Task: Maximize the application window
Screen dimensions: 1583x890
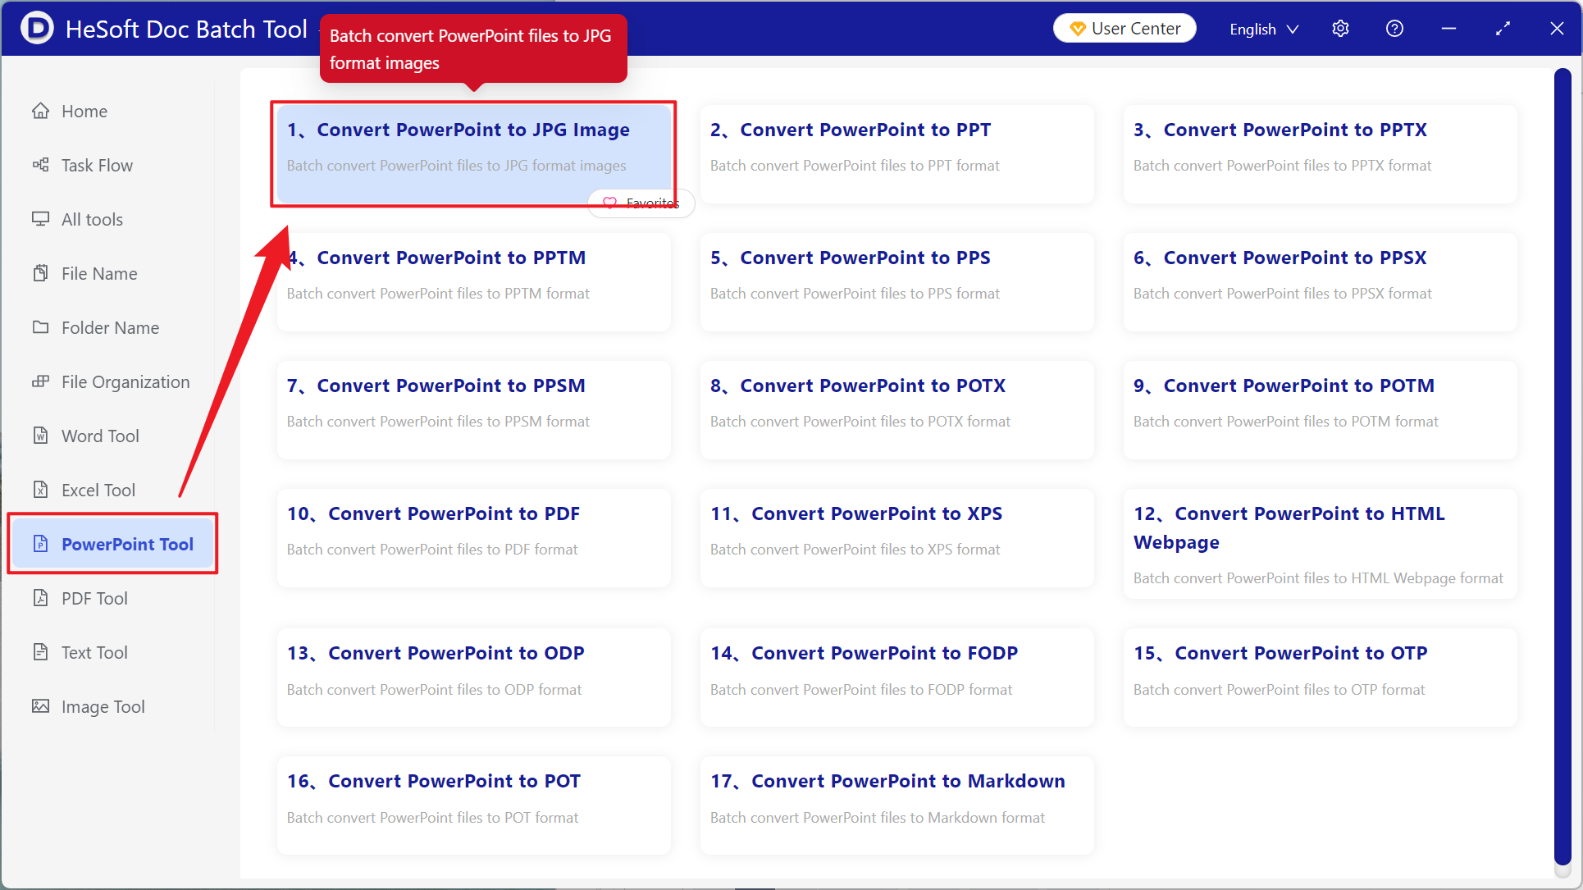Action: click(1503, 29)
